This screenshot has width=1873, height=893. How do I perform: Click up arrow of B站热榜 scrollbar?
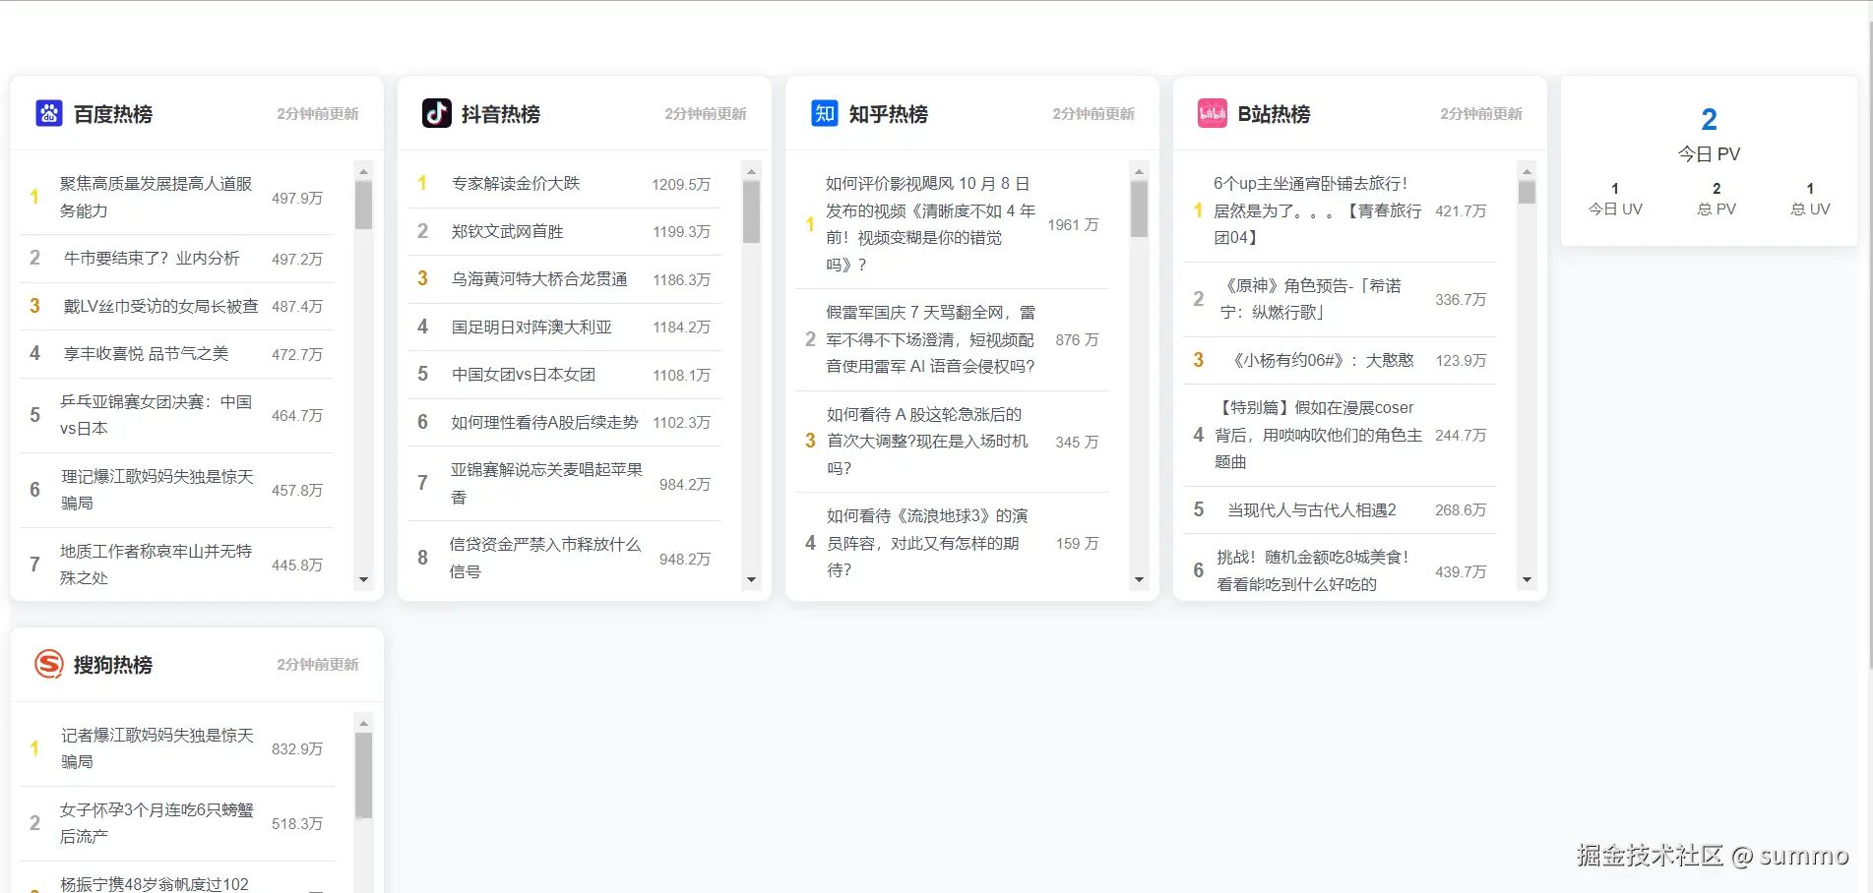(1527, 171)
